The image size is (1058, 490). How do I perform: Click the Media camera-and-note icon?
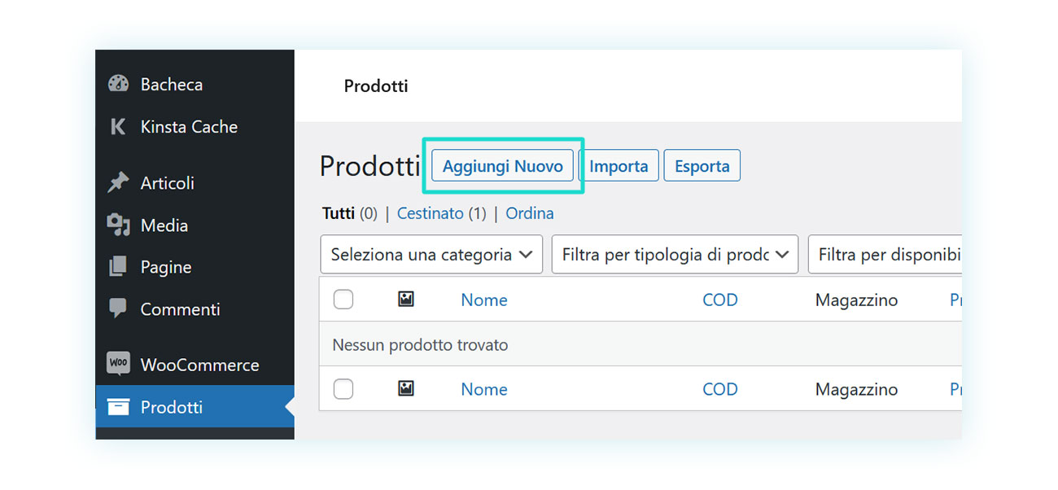point(119,225)
